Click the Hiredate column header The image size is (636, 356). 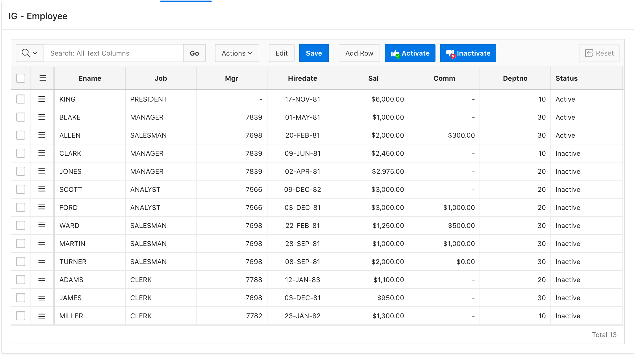coord(302,78)
